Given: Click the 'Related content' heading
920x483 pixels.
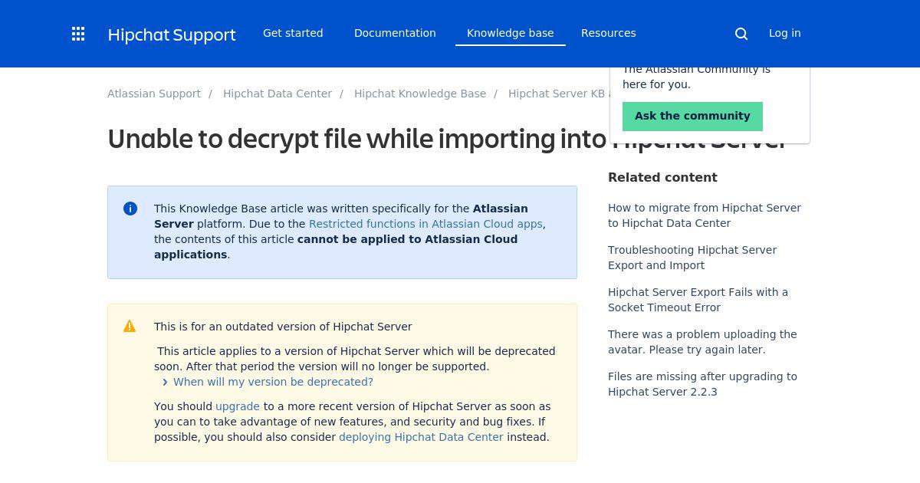Looking at the screenshot, I should point(662,177).
